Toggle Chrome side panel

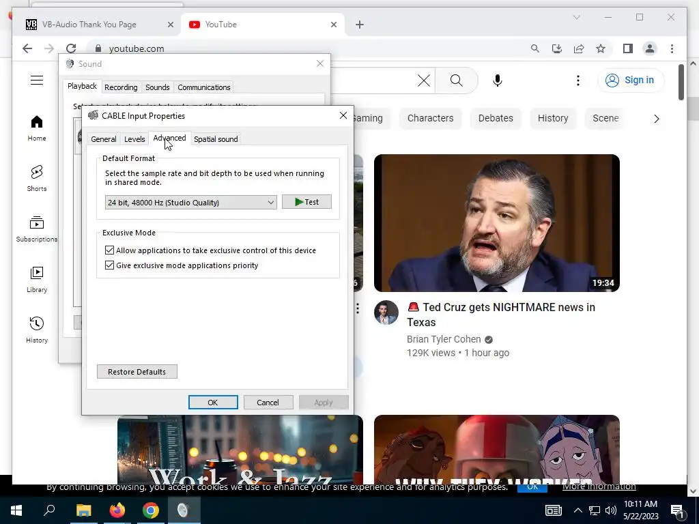[x=628, y=48]
